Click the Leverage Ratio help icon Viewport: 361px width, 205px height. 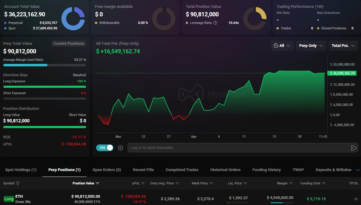click(x=215, y=23)
